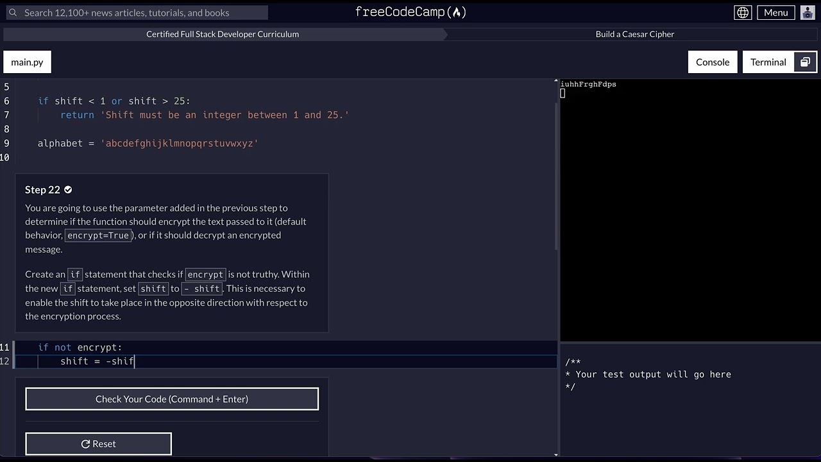Switch to the Console tab

(x=713, y=62)
